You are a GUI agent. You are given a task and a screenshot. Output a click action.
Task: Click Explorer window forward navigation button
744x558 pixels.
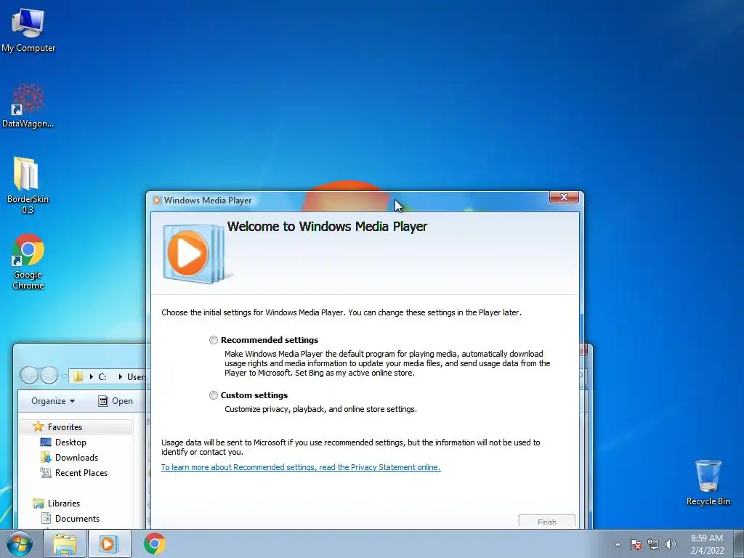tap(49, 376)
